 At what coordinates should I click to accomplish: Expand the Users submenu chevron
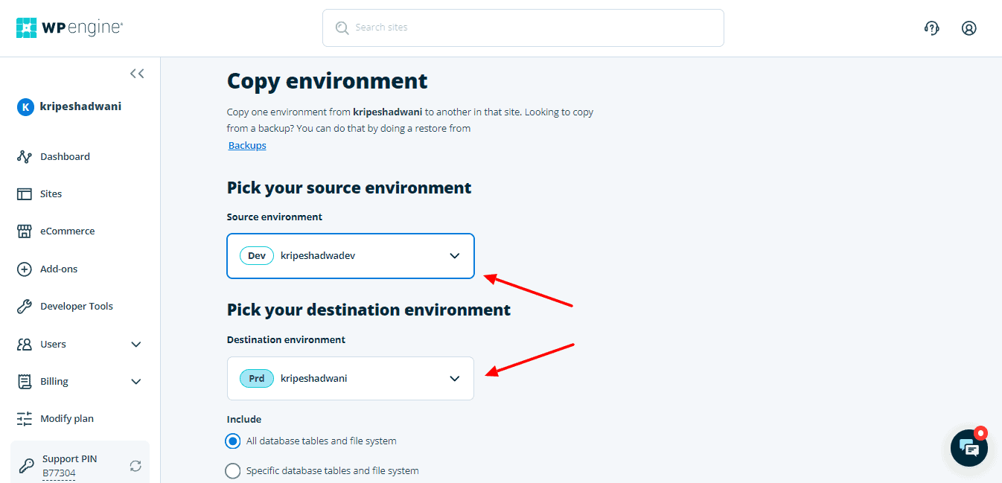136,345
